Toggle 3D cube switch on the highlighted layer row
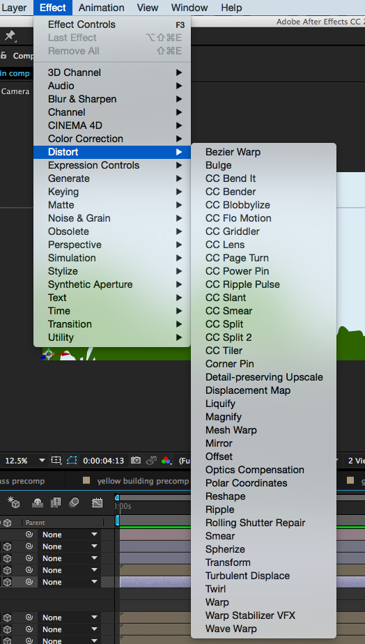The height and width of the screenshot is (644, 365). (x=8, y=582)
